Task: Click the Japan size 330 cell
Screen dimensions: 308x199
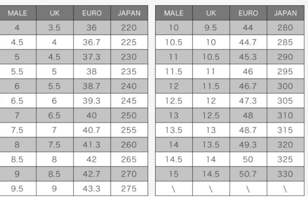Action: pos(285,174)
